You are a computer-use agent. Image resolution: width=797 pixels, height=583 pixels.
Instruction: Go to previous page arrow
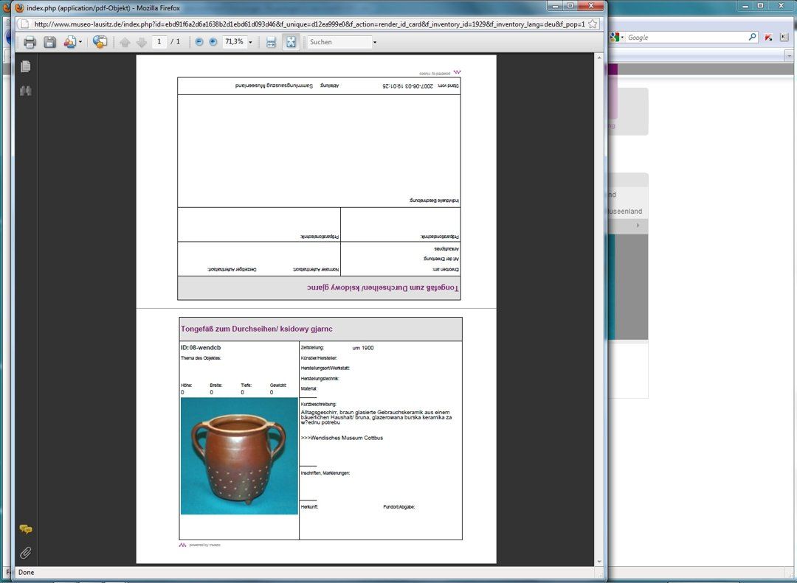[x=125, y=43]
